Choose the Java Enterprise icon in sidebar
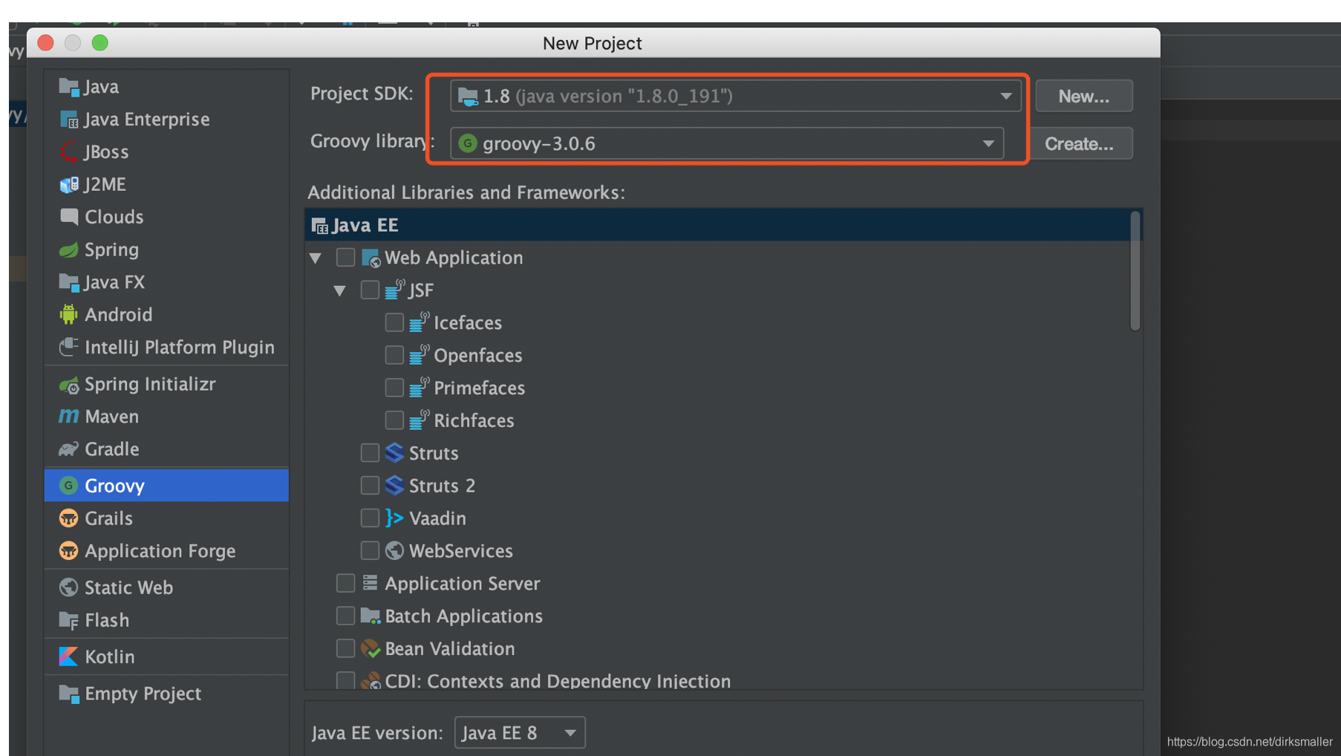1341x756 pixels. coord(68,120)
